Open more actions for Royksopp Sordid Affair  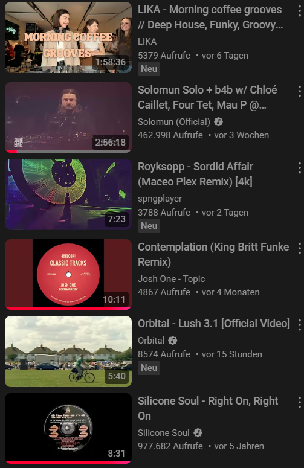tap(300, 168)
